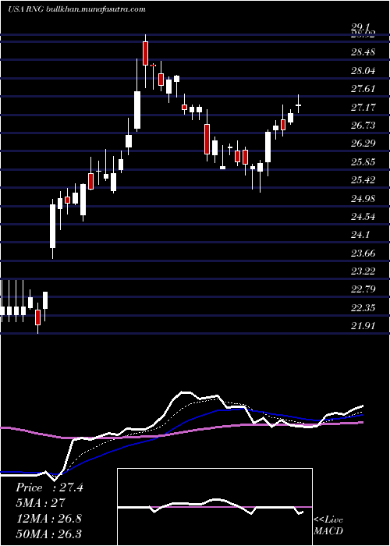
Task: Click the USA RNG bullkhan.munafasutra.com watermark
Action: tap(76, 9)
